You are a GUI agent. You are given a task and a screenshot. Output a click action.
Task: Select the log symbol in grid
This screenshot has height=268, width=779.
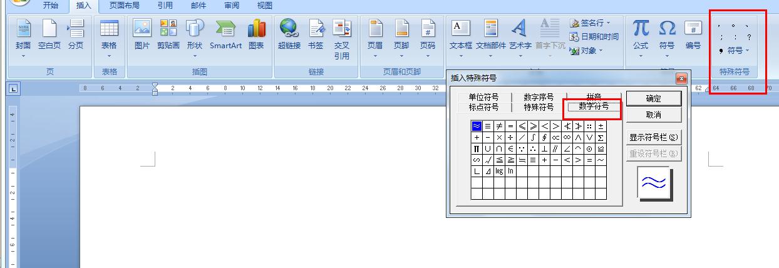pos(499,171)
